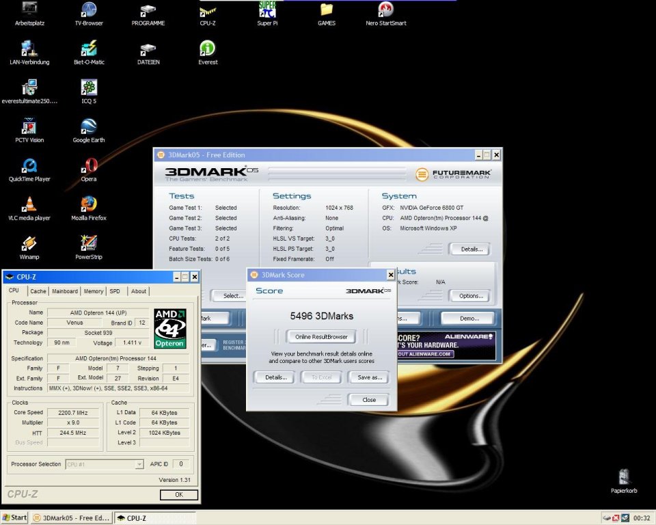Open the CPU-Z desktop shortcut

208,10
